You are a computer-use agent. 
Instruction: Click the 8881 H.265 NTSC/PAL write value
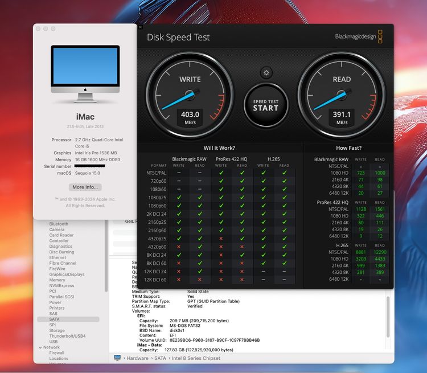[360, 252]
